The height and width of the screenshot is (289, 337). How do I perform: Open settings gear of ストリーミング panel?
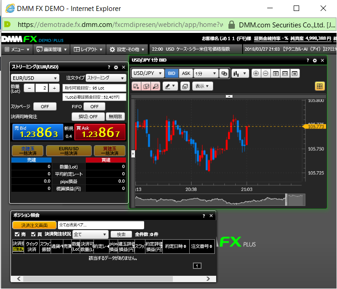[116, 68]
